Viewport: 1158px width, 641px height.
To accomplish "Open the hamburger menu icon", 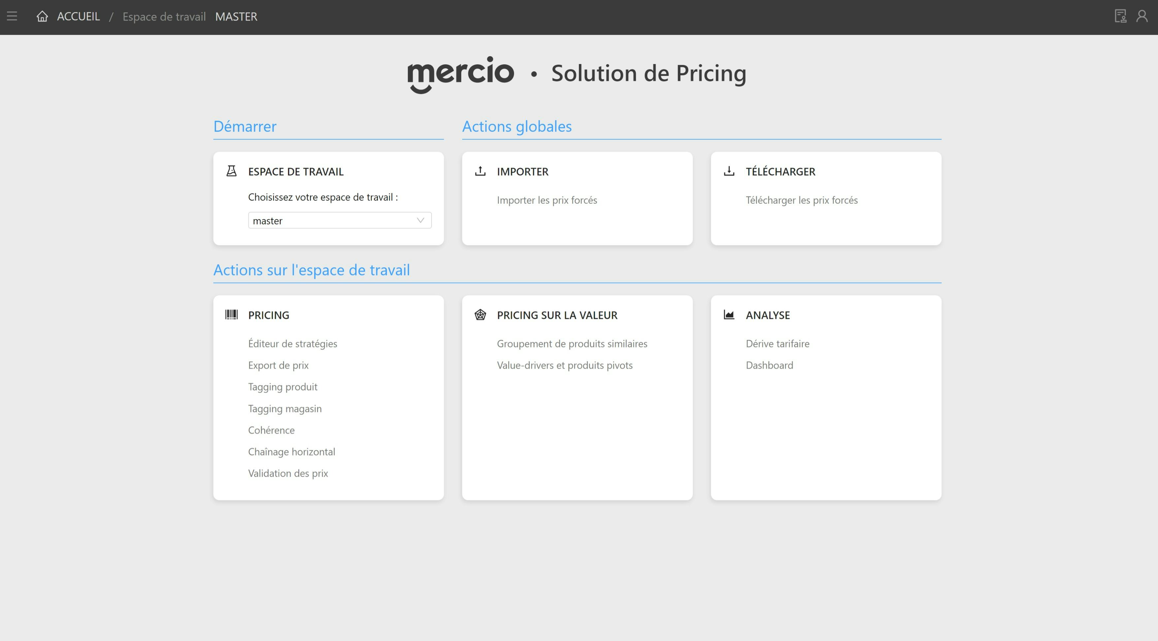I will pyautogui.click(x=12, y=16).
